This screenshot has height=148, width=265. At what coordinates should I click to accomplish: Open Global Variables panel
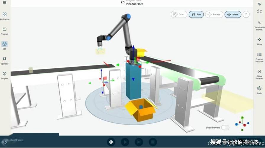point(259,74)
